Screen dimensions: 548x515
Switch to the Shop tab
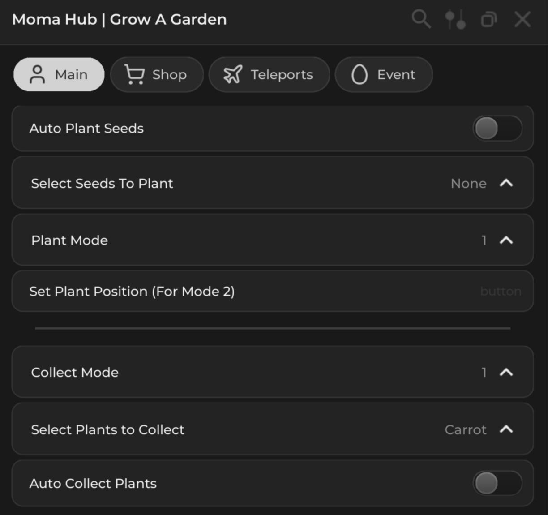[x=157, y=74]
